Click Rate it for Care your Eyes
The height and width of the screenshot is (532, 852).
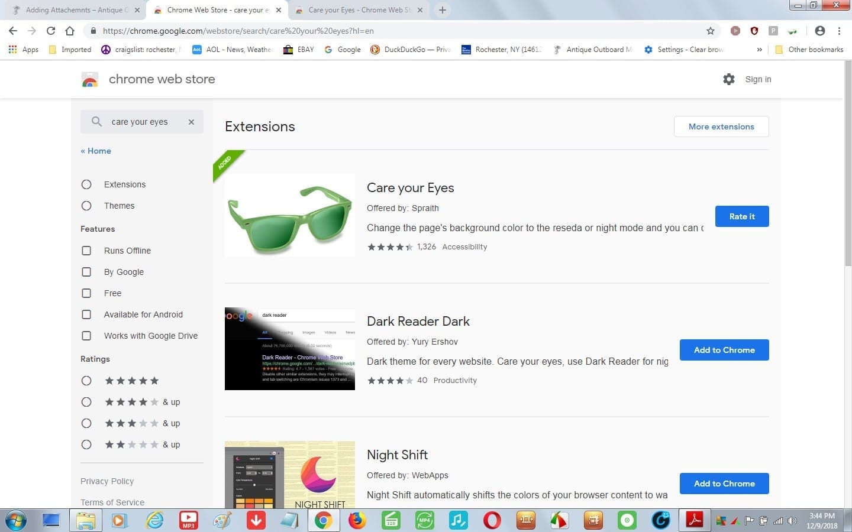(x=742, y=216)
